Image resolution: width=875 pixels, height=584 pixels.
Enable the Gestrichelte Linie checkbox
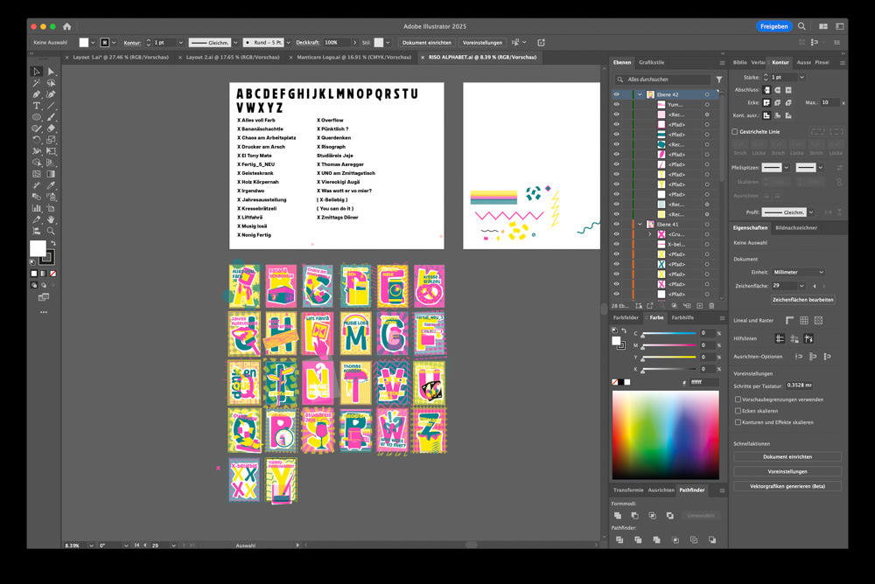click(x=735, y=132)
